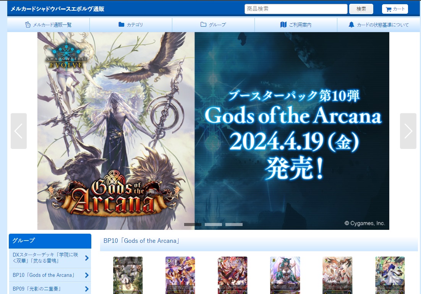This screenshot has height=294, width=421.
Task: Open the メルカード通販一覧 menu
Action: 49,25
